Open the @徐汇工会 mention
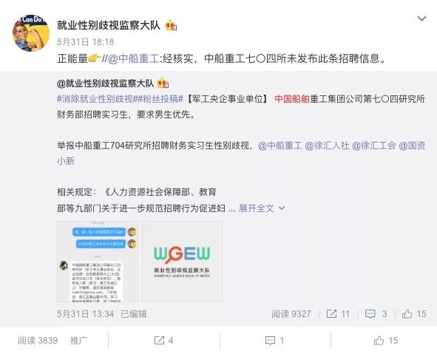The height and width of the screenshot is (354, 437). (x=373, y=146)
